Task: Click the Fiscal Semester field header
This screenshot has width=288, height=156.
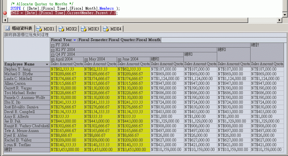Action: coord(93,40)
